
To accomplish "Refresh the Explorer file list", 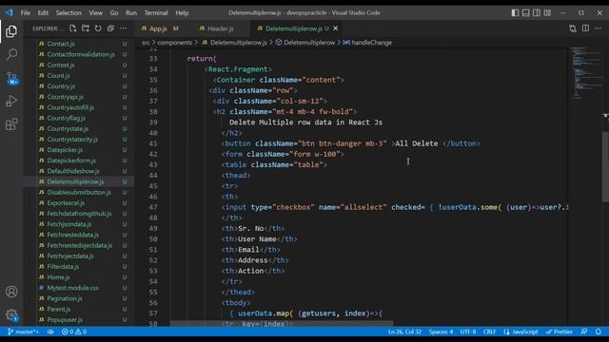I will pos(98,28).
